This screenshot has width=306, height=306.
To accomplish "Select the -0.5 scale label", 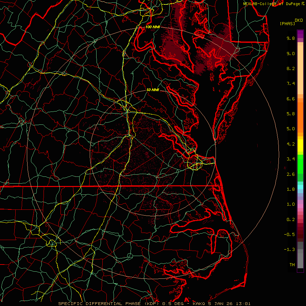I will (289, 235).
